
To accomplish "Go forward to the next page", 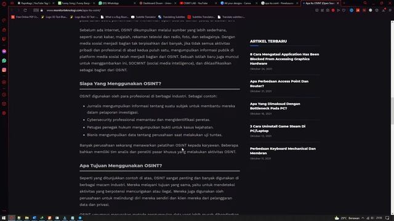I will pos(18,10).
